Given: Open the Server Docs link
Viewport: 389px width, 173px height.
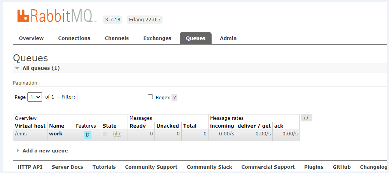Looking at the screenshot, I should point(67,167).
